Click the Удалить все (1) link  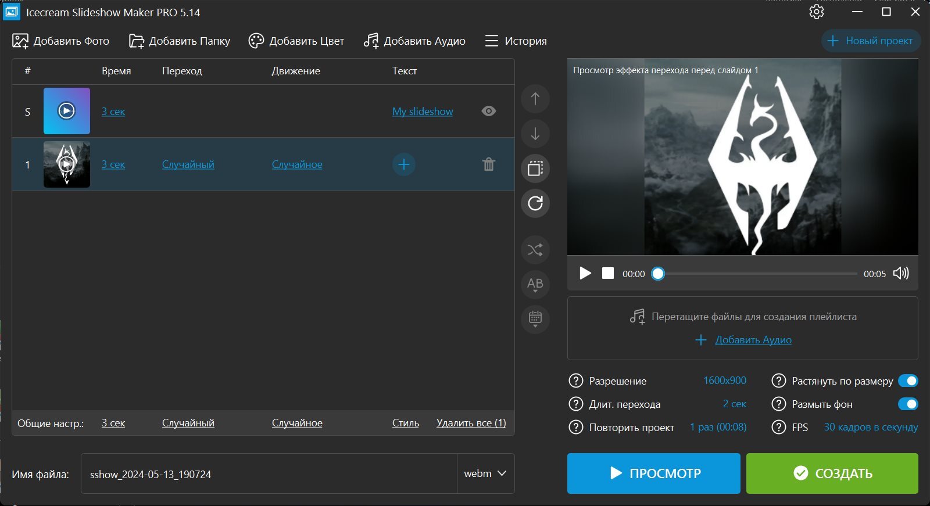pyautogui.click(x=471, y=423)
